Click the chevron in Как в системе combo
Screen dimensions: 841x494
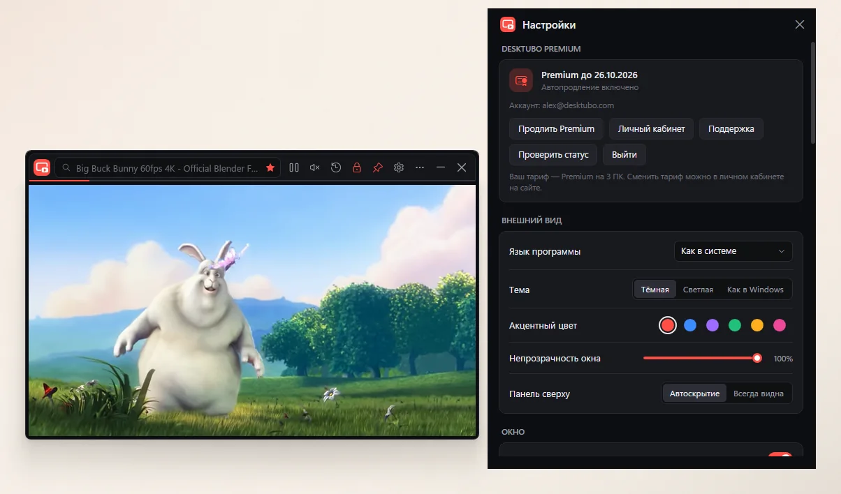point(782,251)
